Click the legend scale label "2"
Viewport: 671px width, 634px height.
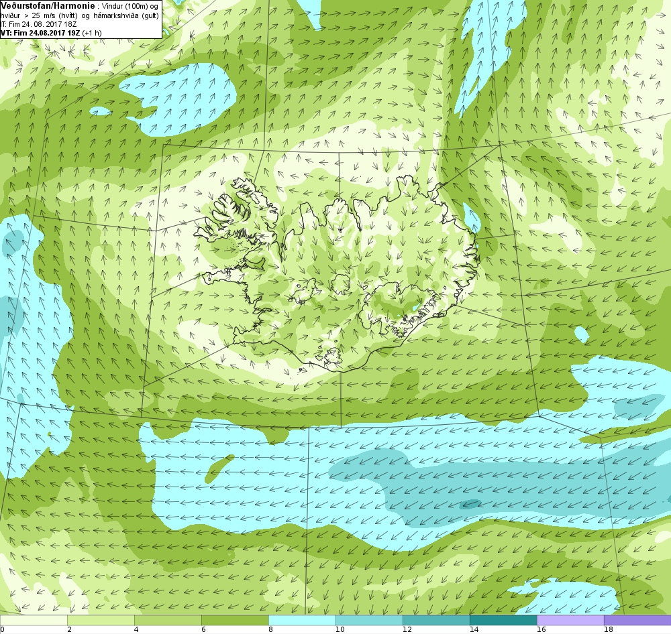pos(69,629)
